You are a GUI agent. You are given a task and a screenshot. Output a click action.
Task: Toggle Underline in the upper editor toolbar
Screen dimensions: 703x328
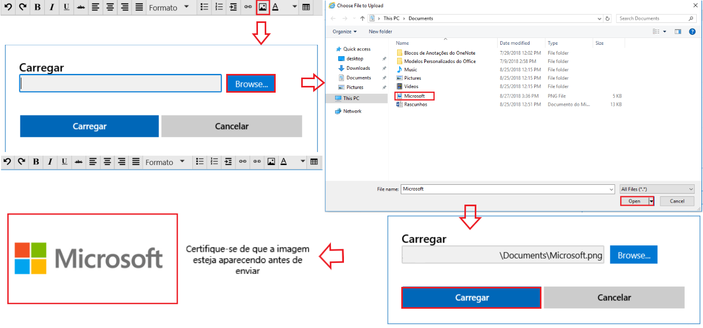tap(66, 7)
